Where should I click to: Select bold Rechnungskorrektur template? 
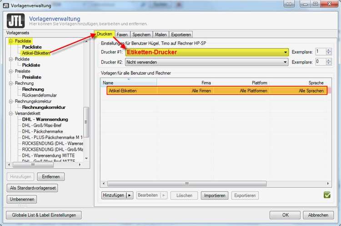44,107
